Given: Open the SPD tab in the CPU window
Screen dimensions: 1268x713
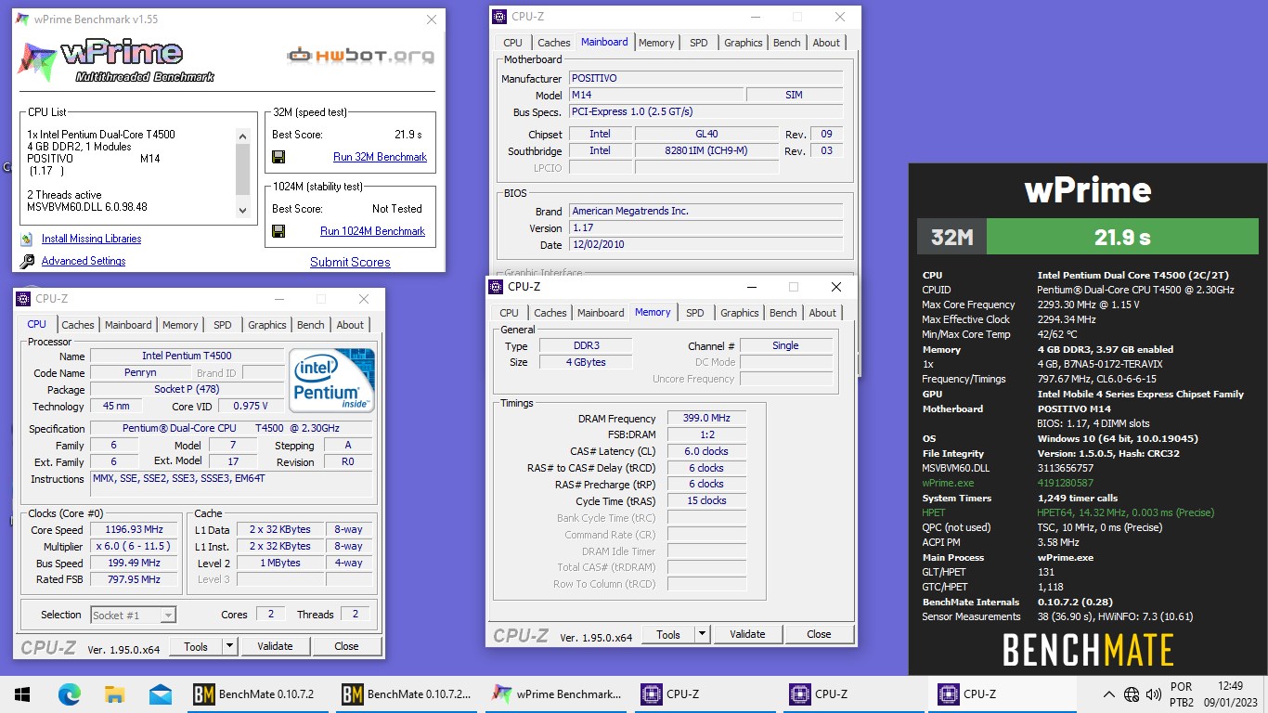Looking at the screenshot, I should 223,325.
